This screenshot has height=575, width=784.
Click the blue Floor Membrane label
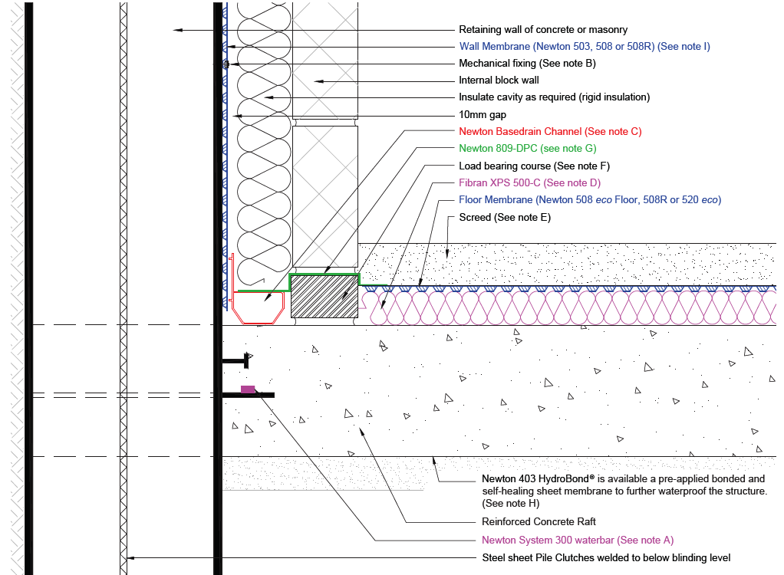tap(590, 200)
